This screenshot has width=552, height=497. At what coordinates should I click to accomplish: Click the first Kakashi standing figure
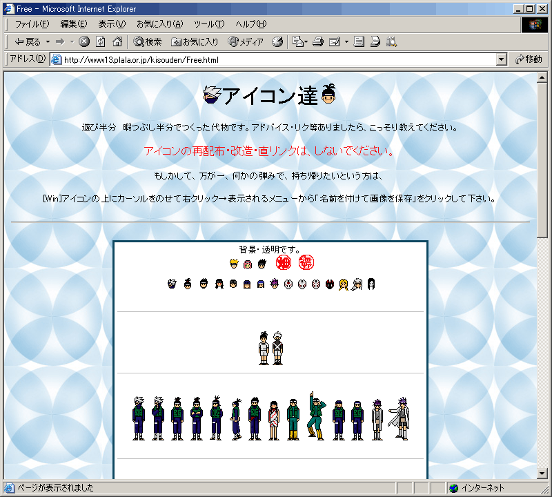[139, 418]
